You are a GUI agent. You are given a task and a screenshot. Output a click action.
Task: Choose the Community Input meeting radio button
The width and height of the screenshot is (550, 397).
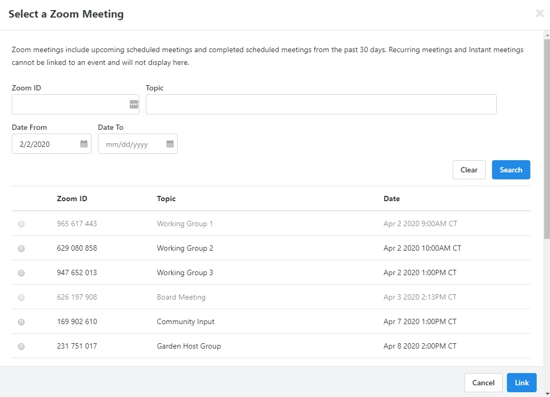(x=21, y=322)
